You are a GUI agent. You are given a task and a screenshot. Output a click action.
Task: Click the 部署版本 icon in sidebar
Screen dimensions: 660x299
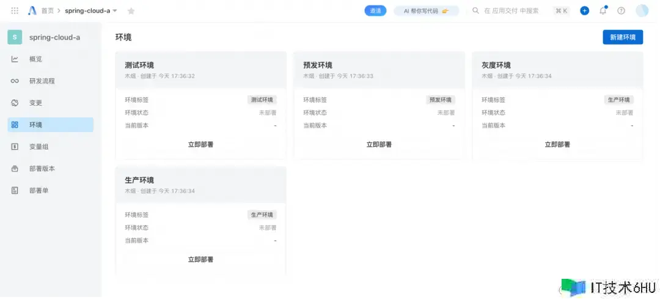coord(15,169)
